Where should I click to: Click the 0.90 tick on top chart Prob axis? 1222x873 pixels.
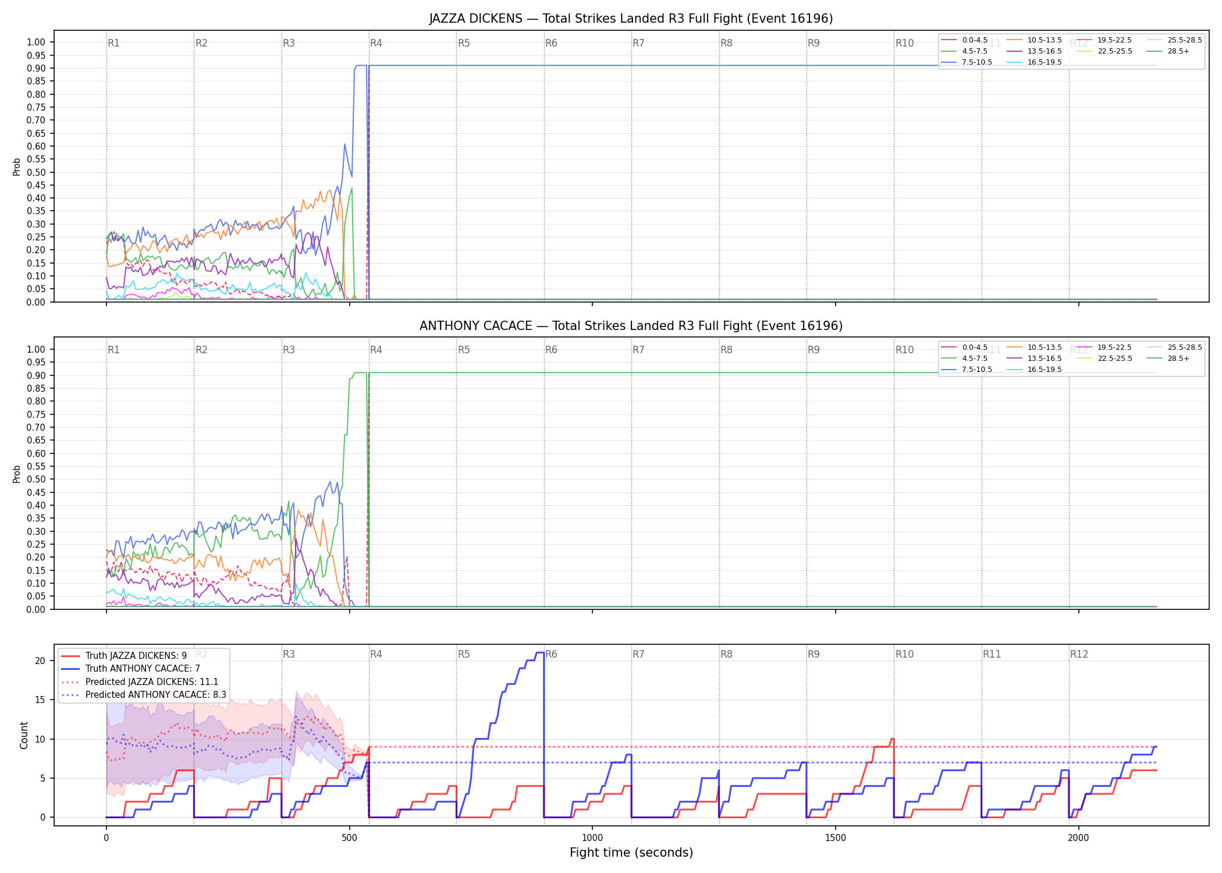(x=36, y=68)
